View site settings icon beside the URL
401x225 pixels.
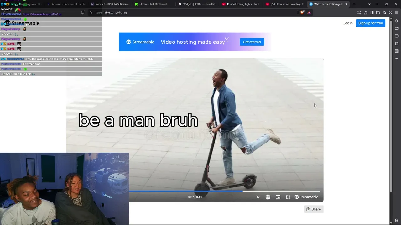point(91,12)
